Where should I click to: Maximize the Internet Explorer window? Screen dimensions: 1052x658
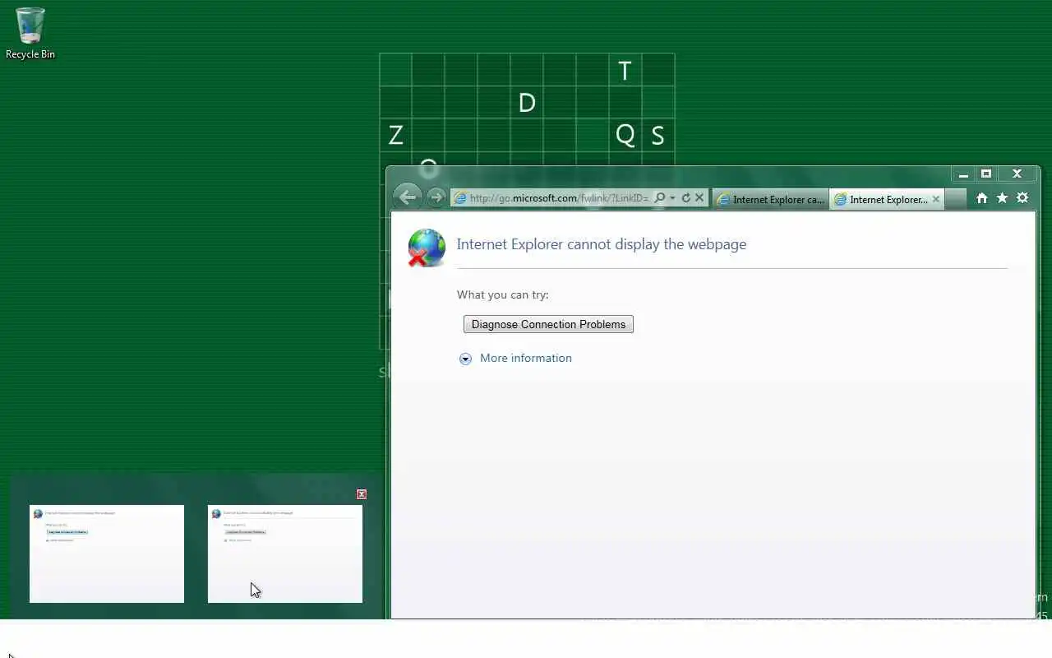click(986, 174)
